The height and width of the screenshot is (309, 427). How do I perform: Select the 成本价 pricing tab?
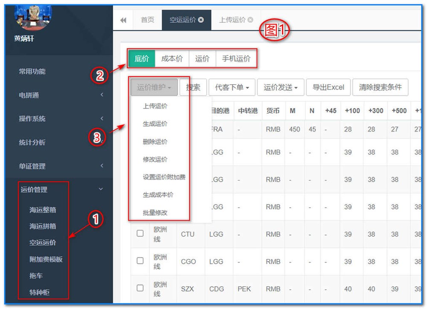pyautogui.click(x=172, y=59)
